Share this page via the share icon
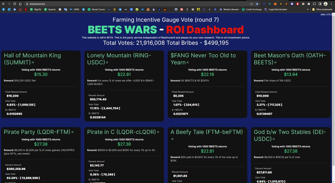The image size is (335, 183). coord(251,4)
